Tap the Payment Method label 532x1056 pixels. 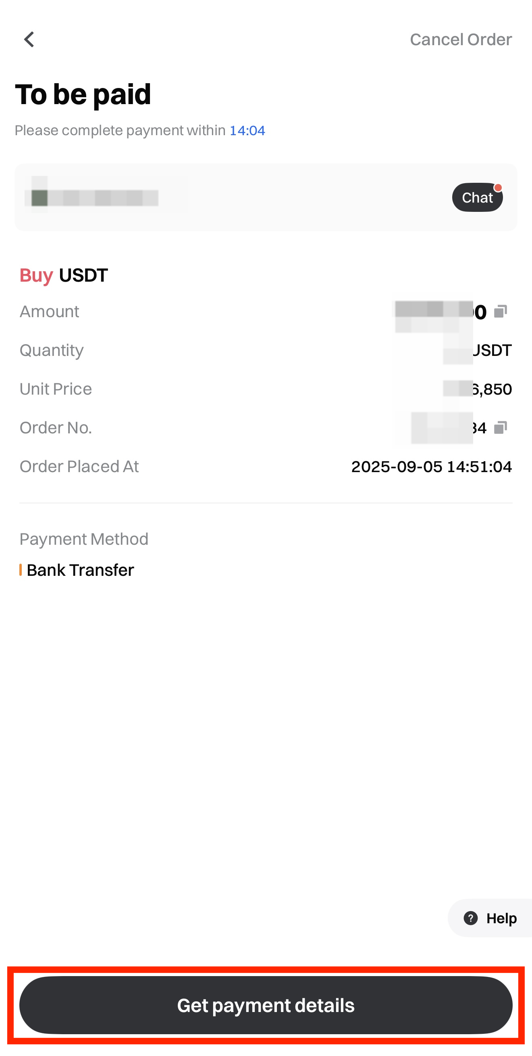[84, 539]
